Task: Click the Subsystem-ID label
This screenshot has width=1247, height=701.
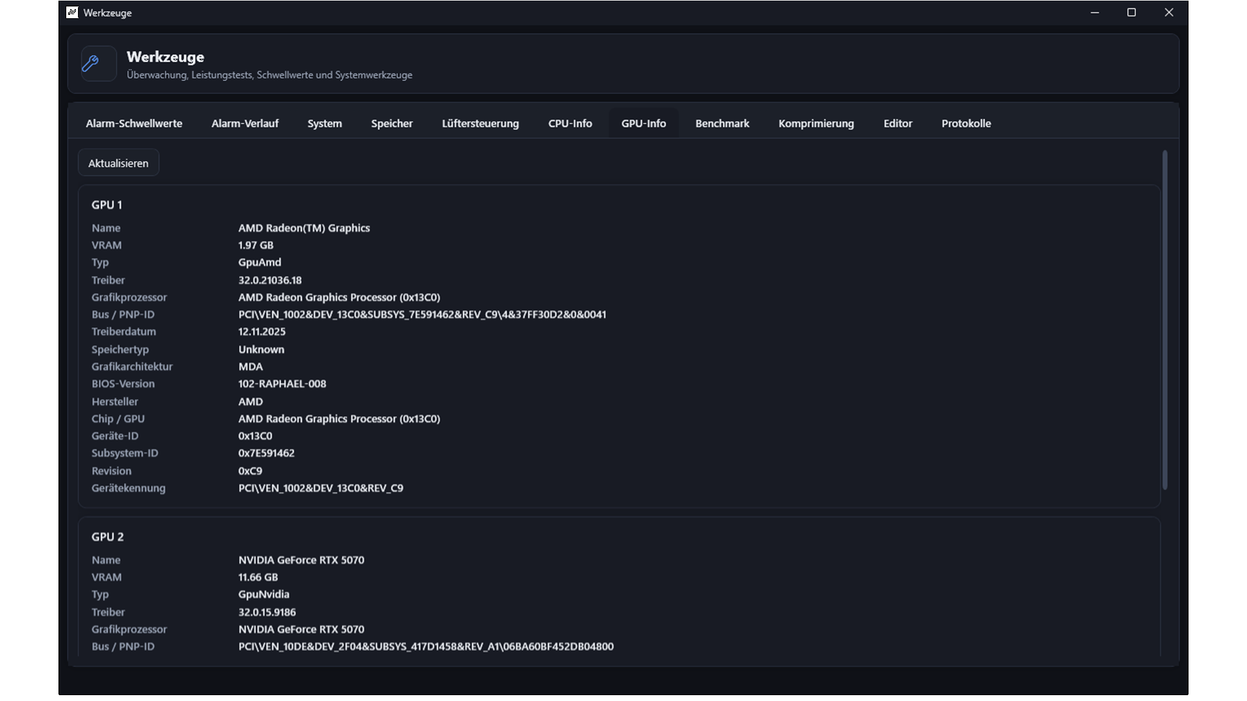Action: coord(125,453)
